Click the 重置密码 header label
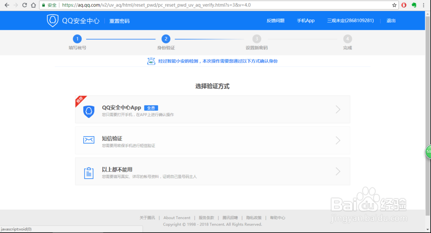 tap(119, 21)
